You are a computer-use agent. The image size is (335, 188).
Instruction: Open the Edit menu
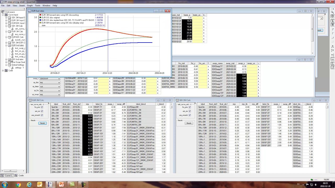(9, 5)
